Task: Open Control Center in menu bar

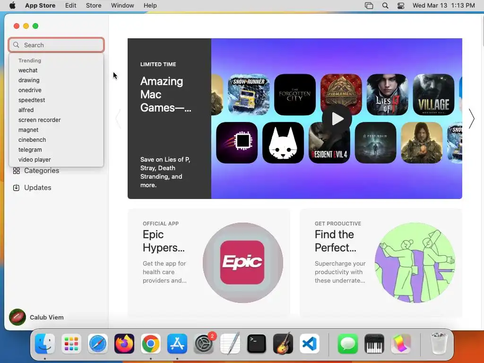Action: (401, 6)
